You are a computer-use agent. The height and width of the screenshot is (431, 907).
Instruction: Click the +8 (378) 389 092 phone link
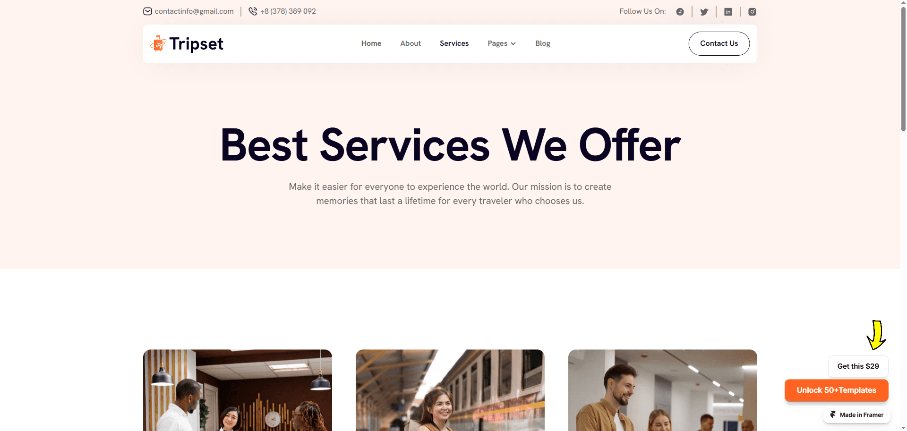click(x=288, y=11)
